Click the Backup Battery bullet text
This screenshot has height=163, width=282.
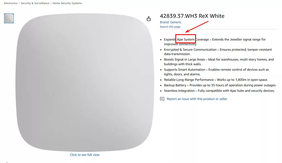point(220,85)
